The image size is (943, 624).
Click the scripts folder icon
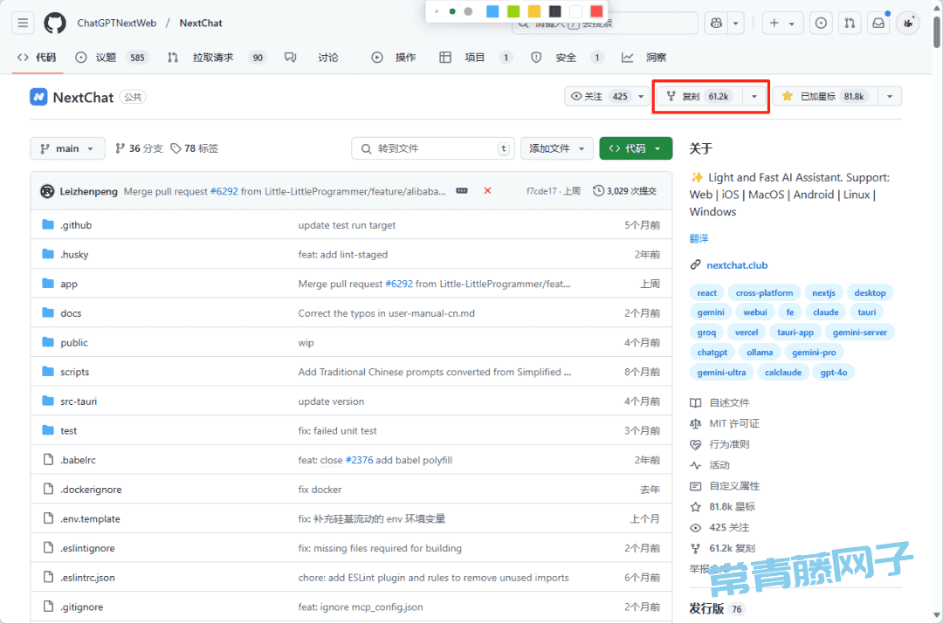(x=48, y=372)
